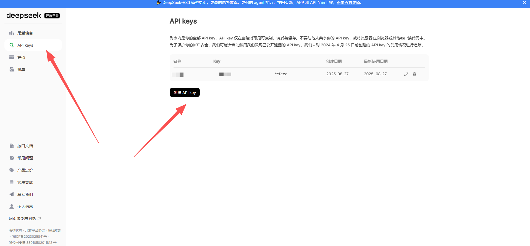The image size is (530, 246).
Task: Click the layers icon beside 实用集成
Action: tap(12, 182)
